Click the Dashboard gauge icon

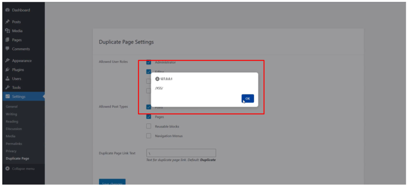7,10
